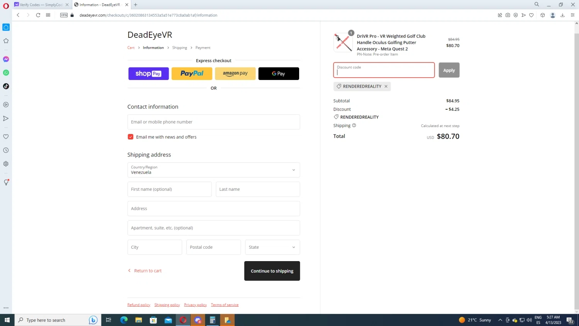
Task: Toggle Email me with news checkbox
Action: 130,137
